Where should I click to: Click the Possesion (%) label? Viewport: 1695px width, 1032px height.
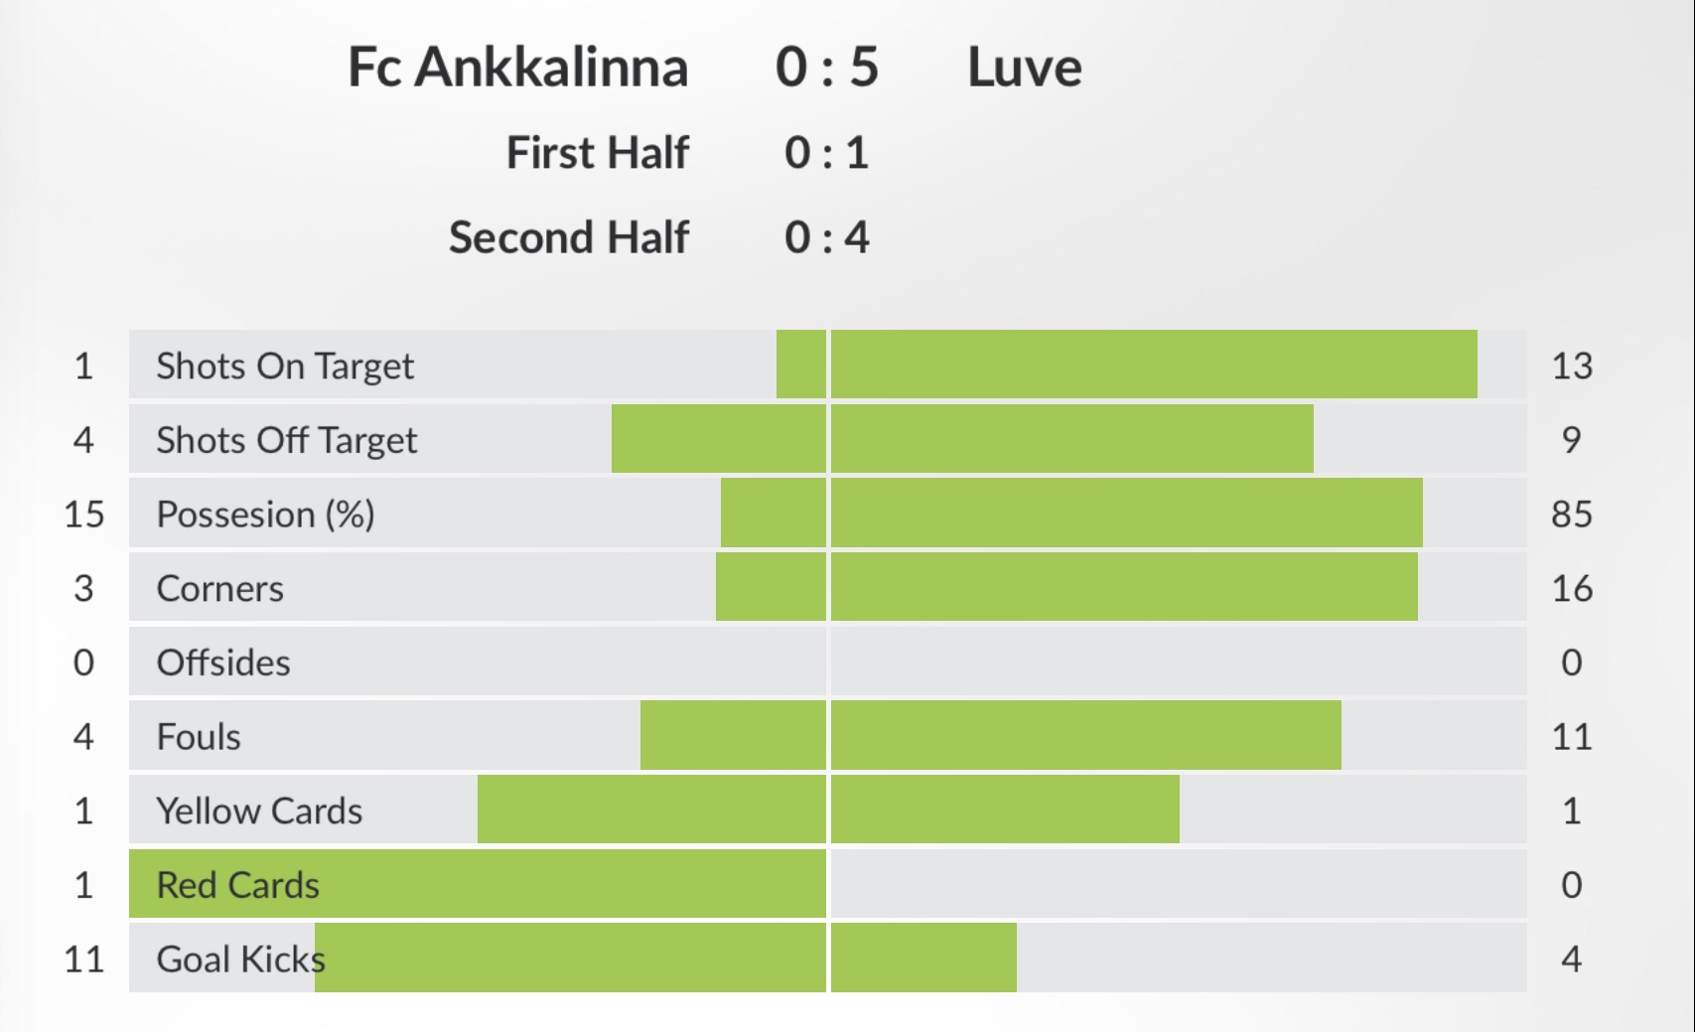click(265, 515)
